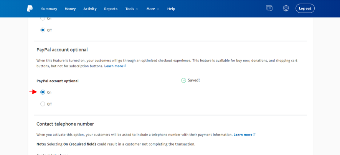
Task: Open Learn more for PayPal account optional
Action: [114, 66]
